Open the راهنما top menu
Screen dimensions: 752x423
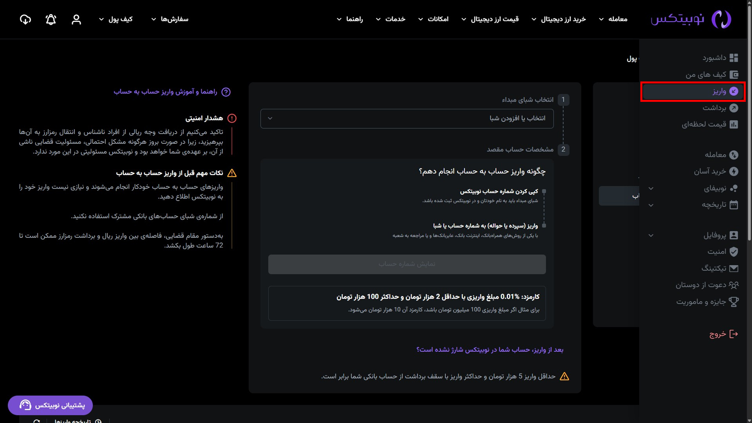click(350, 19)
